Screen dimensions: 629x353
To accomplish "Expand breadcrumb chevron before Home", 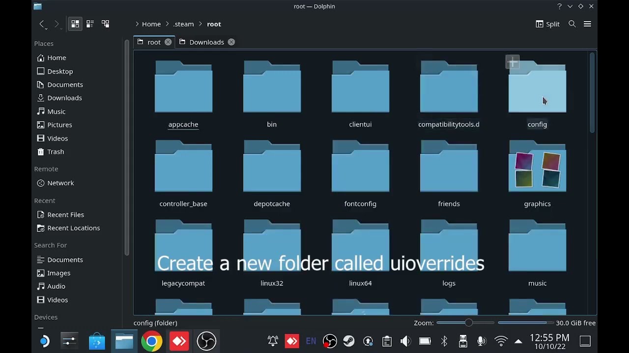I will (137, 24).
